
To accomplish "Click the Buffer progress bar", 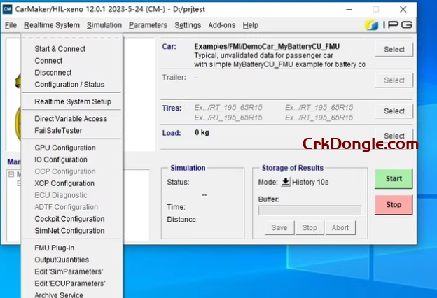I will click(x=310, y=211).
